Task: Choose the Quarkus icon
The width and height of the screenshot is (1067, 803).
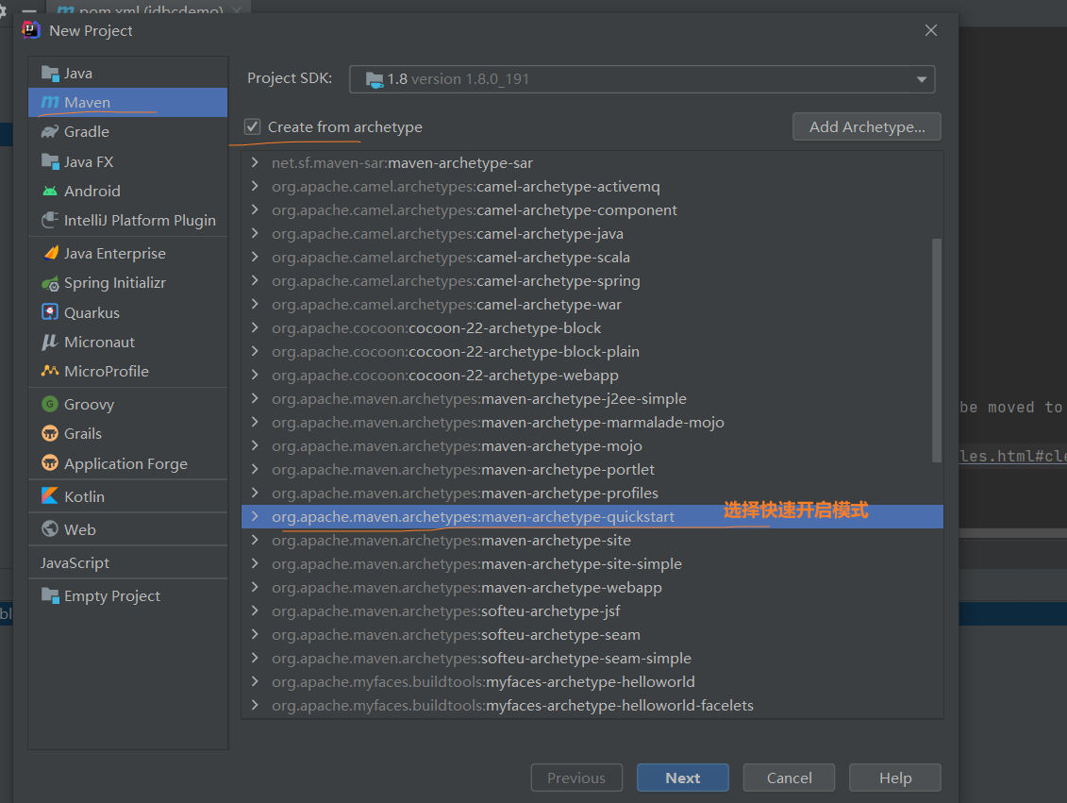Action: pyautogui.click(x=50, y=312)
